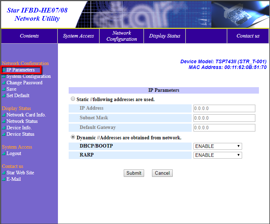
Task: Click the System Access sidebar heading
Action: (x=17, y=147)
